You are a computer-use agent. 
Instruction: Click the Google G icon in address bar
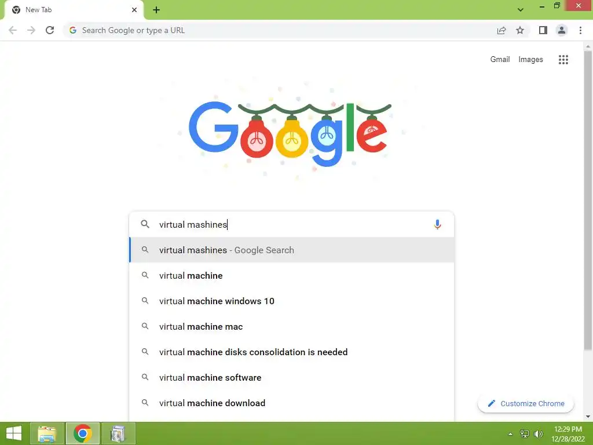tap(73, 30)
